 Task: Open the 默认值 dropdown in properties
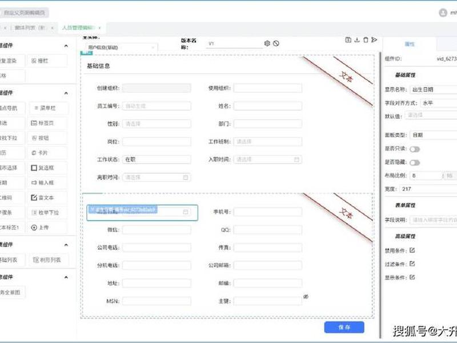click(x=431, y=115)
